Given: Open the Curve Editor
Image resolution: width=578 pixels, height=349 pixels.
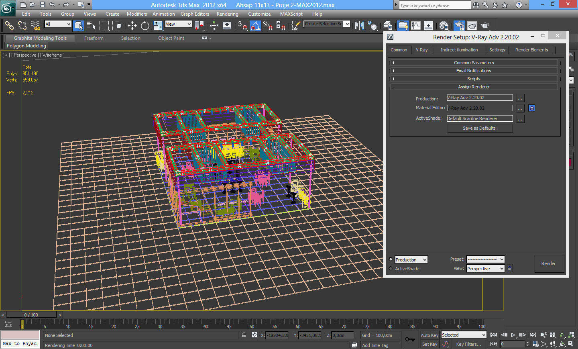Looking at the screenshot, I should point(416,26).
